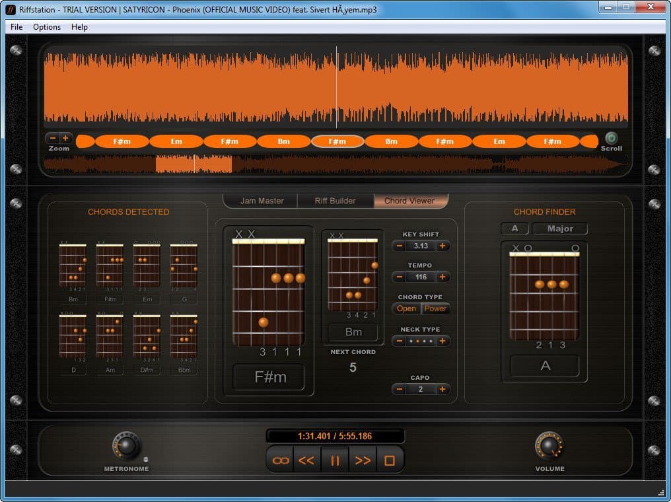Click the Metronome knob
Viewport: 671px width, 502px height.
[x=125, y=448]
